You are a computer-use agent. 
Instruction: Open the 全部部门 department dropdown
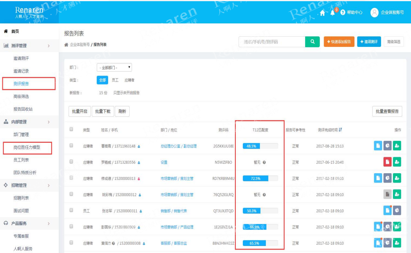(x=114, y=68)
